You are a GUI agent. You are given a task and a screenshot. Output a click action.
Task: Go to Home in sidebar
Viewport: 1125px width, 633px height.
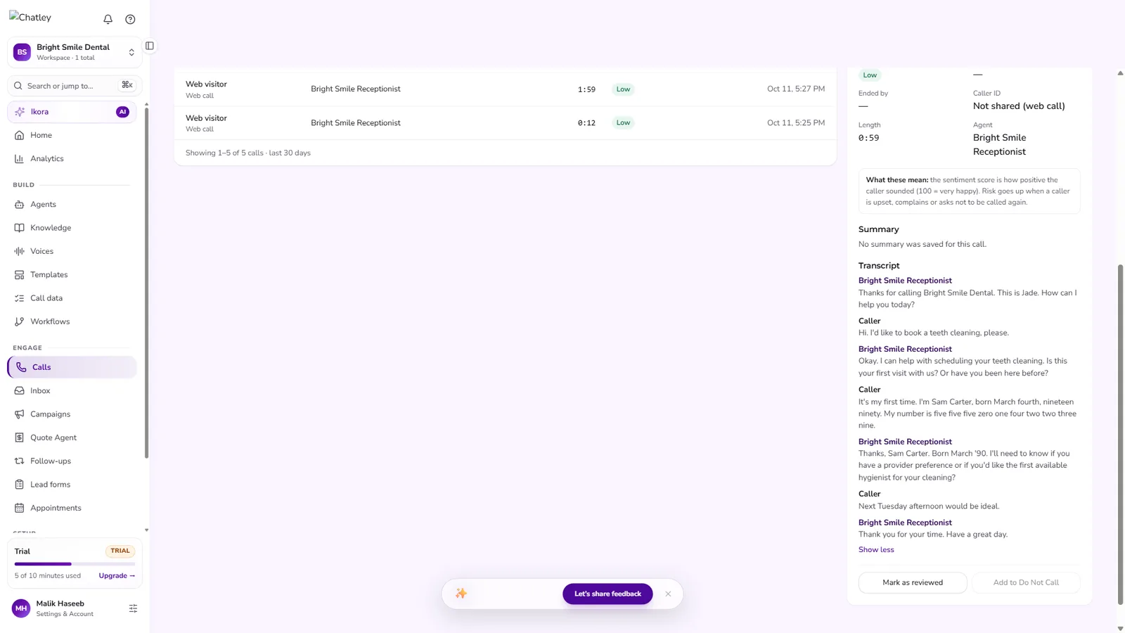[72, 135]
